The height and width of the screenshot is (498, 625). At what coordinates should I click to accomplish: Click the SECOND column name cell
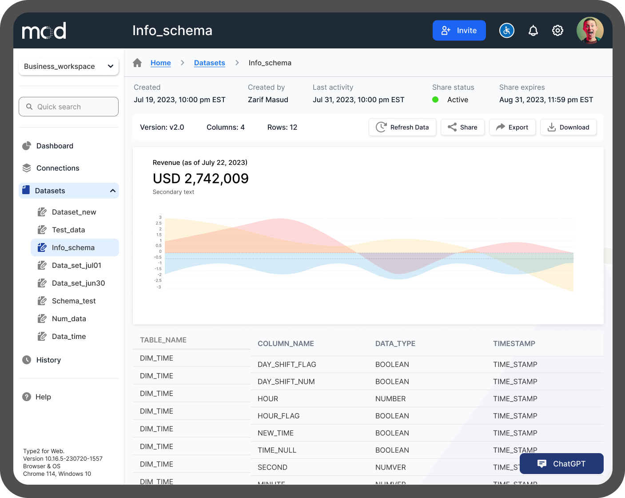point(272,467)
